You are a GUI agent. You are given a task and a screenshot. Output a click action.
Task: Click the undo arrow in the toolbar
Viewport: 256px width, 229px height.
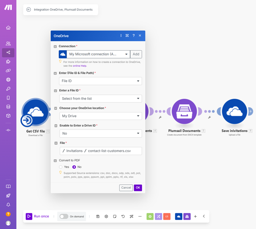pos(123,217)
